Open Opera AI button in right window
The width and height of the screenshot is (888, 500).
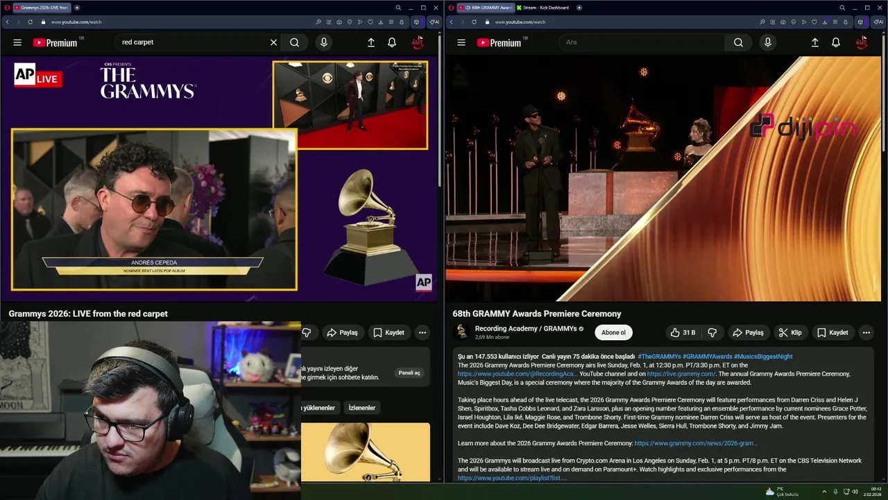(878, 22)
